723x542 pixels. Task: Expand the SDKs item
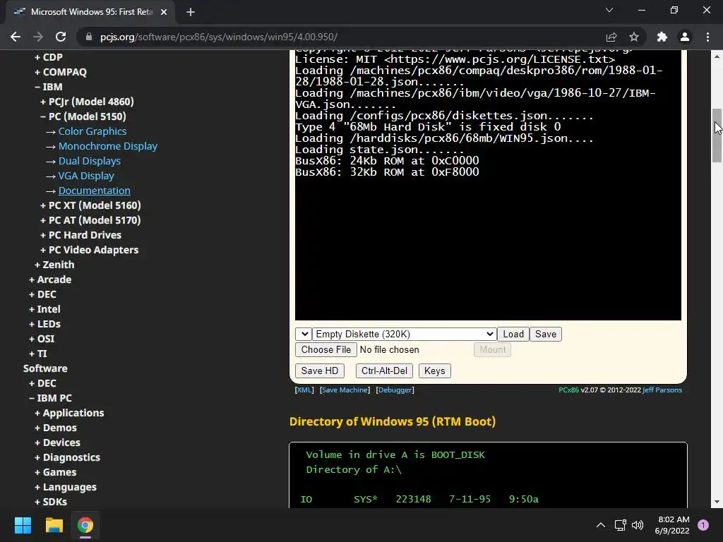[x=51, y=502]
